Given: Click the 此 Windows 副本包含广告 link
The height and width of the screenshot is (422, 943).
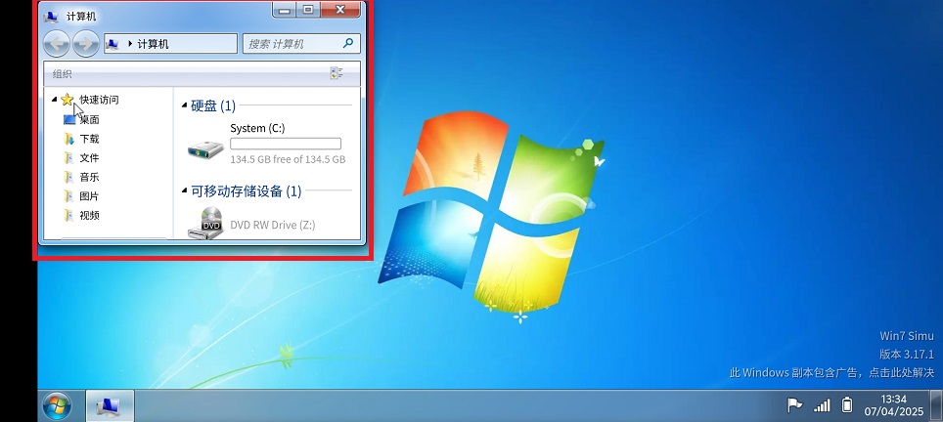Looking at the screenshot, I should (831, 373).
